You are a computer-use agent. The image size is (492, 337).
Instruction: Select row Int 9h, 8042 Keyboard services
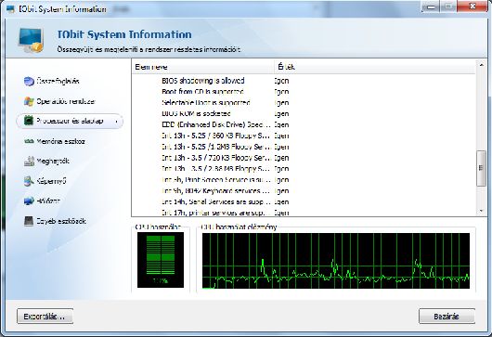[x=304, y=190]
